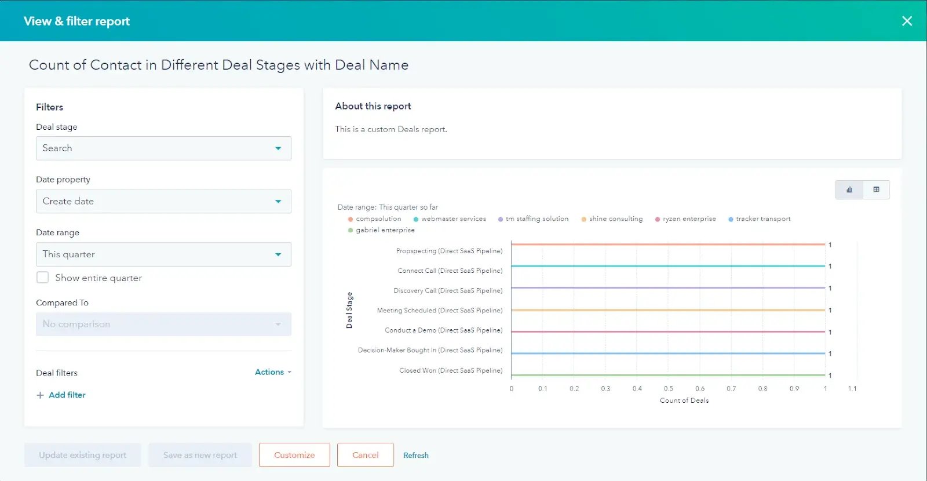Click the About this report heading

coord(373,106)
